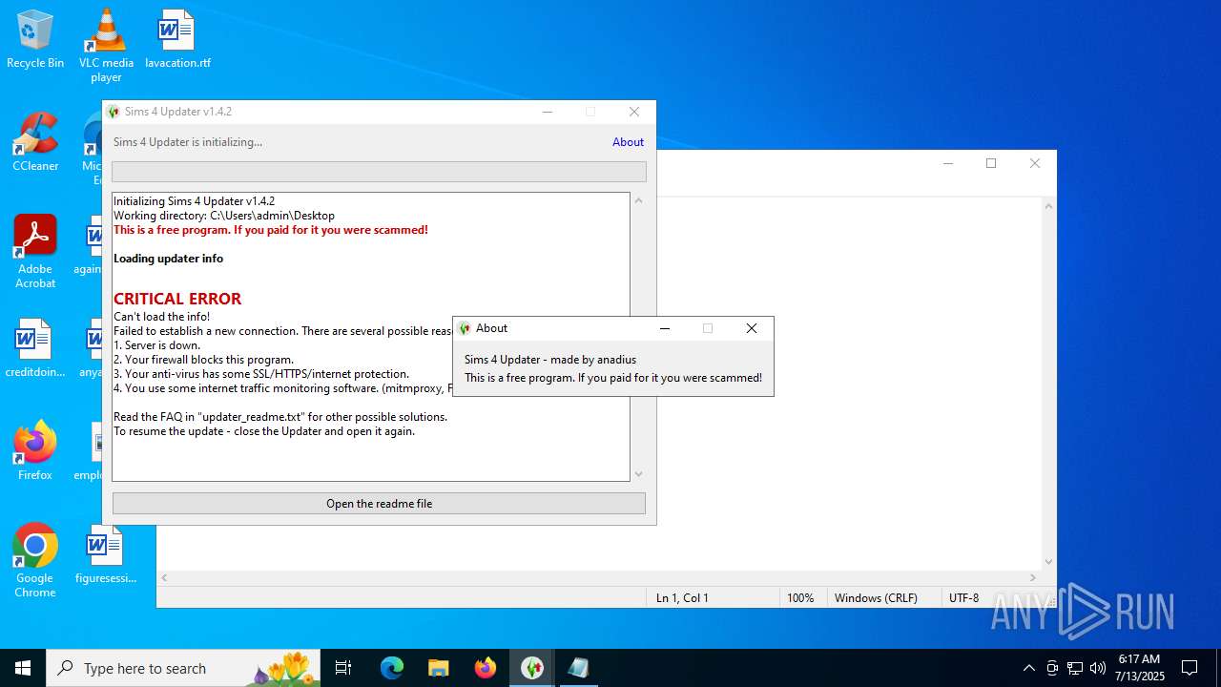This screenshot has width=1221, height=687.
Task: Click CRITICAL ERROR heading in log
Action: [177, 299]
